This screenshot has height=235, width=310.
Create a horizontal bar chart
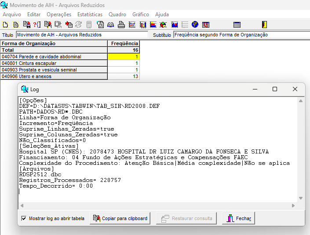coord(153,25)
